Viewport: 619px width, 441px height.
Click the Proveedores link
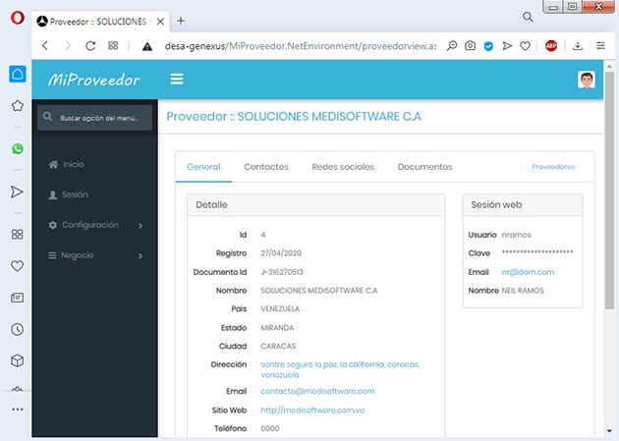pyautogui.click(x=553, y=167)
